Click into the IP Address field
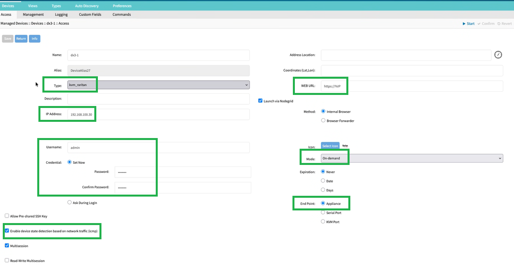The height and width of the screenshot is (265, 514). pos(158,114)
